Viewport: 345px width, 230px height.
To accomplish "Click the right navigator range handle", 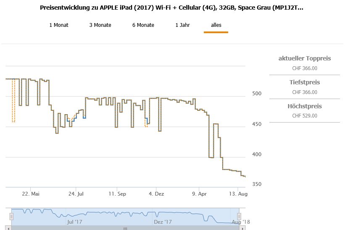I will pos(240,216).
